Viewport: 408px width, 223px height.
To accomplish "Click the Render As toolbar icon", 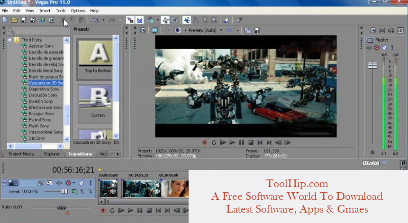I will coord(42,20).
